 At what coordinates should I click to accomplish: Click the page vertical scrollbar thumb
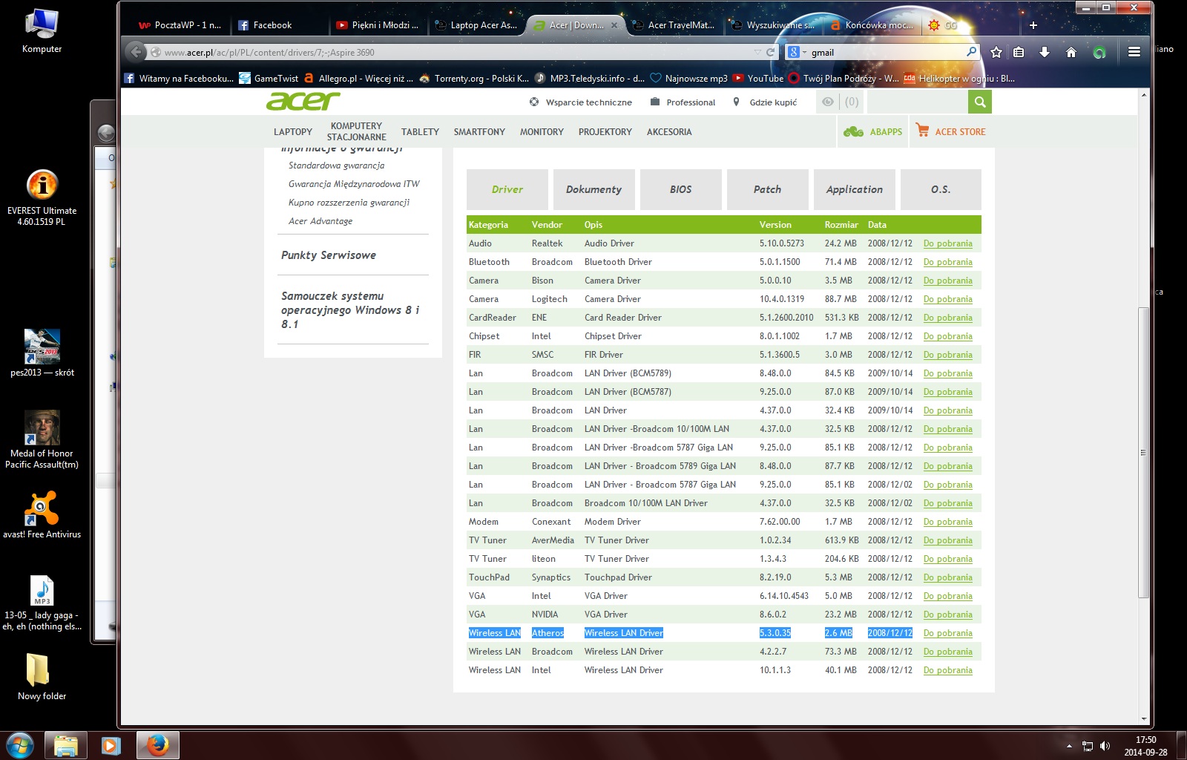coord(1143,453)
